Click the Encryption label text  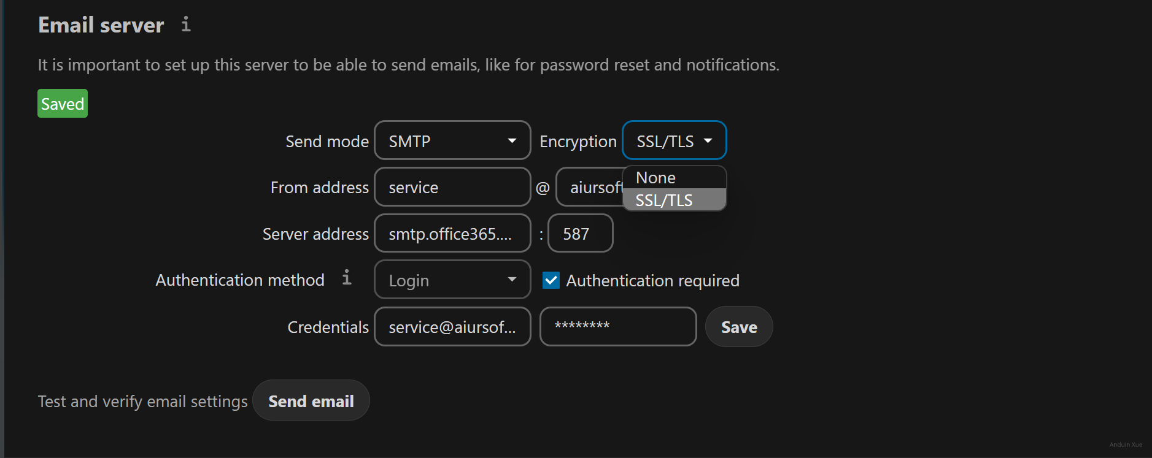578,142
